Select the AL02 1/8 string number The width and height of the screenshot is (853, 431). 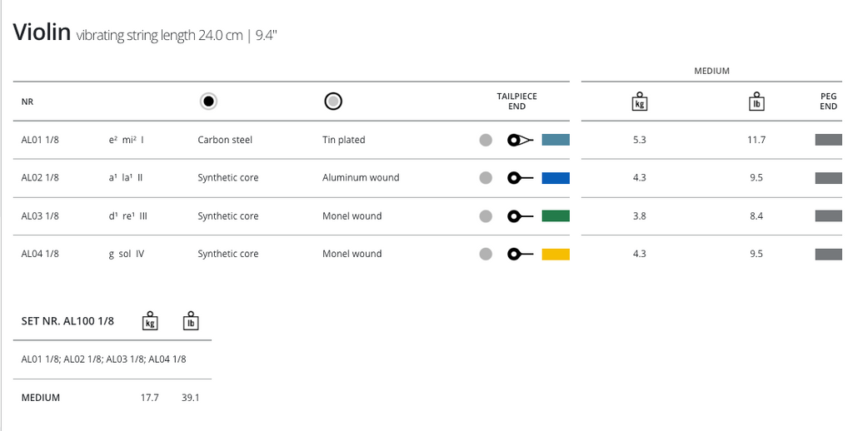pos(40,178)
